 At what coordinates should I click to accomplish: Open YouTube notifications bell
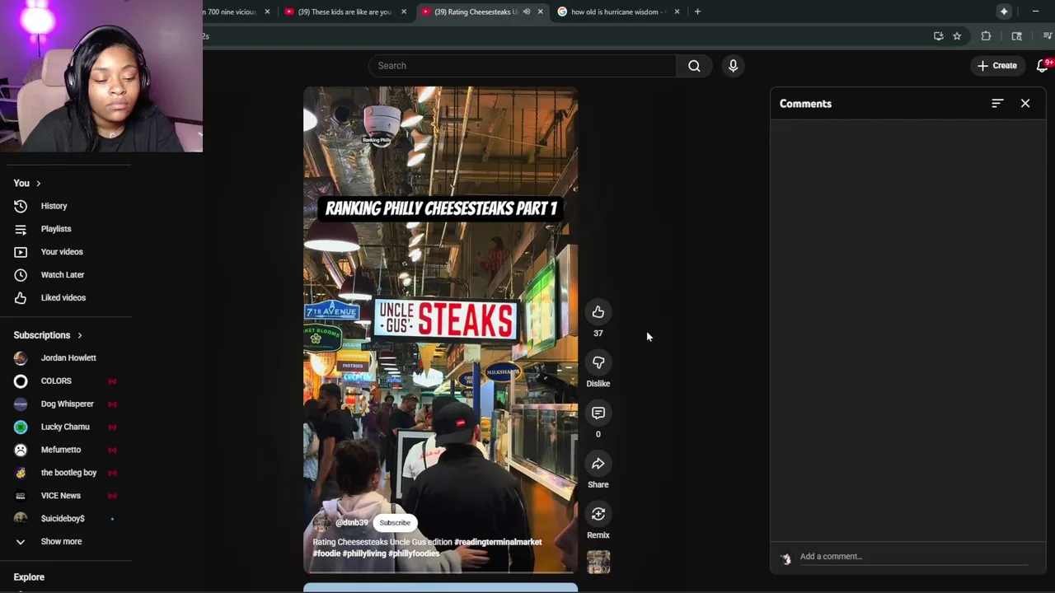[x=1043, y=66]
